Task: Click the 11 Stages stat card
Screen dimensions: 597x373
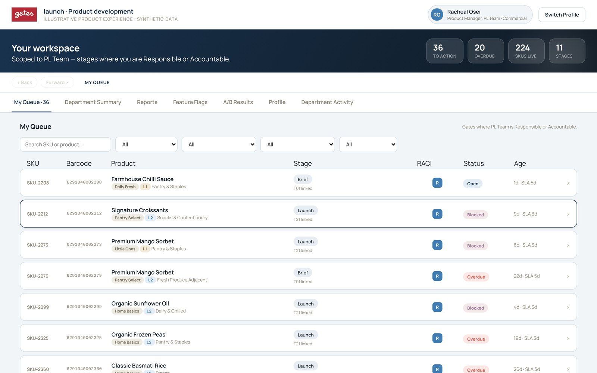Action: [x=567, y=51]
